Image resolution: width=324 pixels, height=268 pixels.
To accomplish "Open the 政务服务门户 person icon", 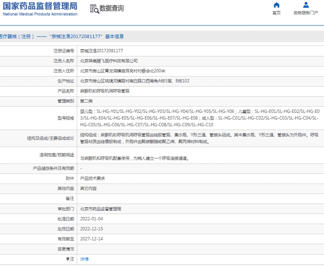I will (x=306, y=5).
